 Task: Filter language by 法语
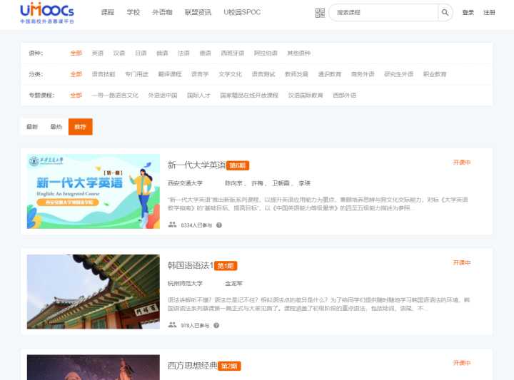click(x=183, y=53)
